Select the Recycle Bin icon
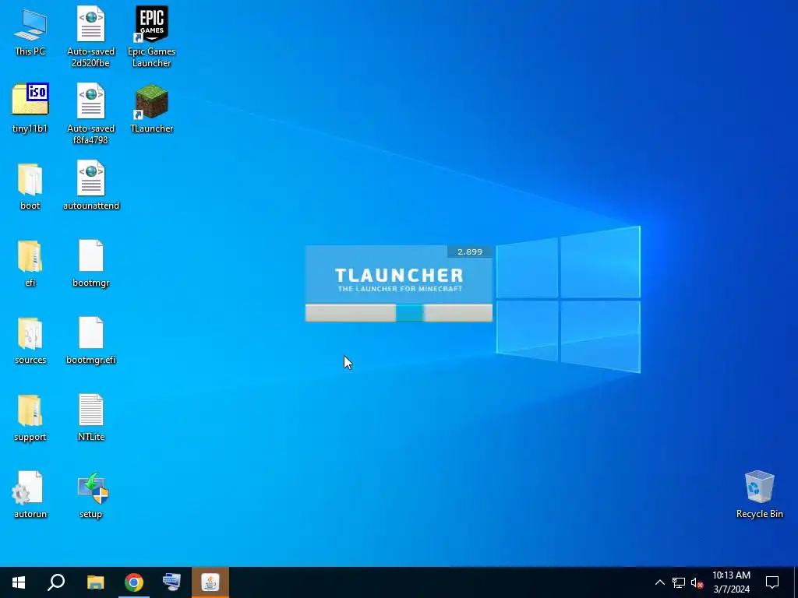Viewport: 798px width, 598px height. point(759,494)
